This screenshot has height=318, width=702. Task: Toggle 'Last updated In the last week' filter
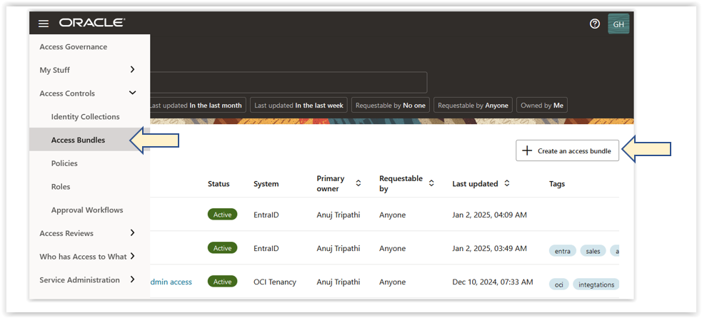[299, 106]
